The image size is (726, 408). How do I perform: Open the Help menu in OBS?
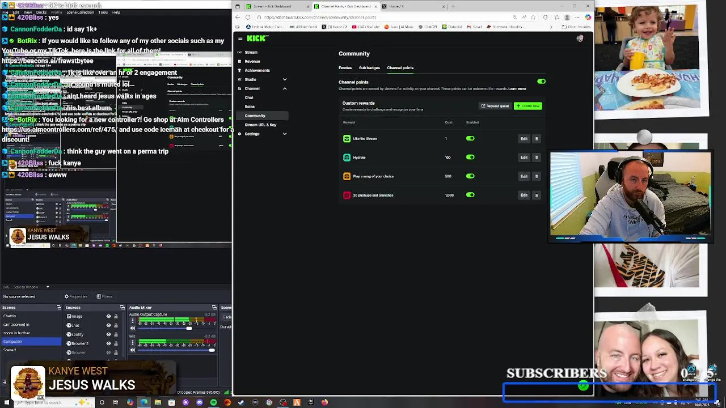(116, 12)
